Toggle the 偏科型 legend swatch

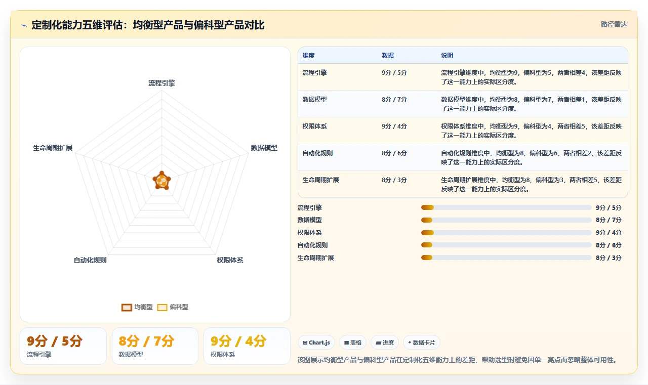tap(162, 307)
